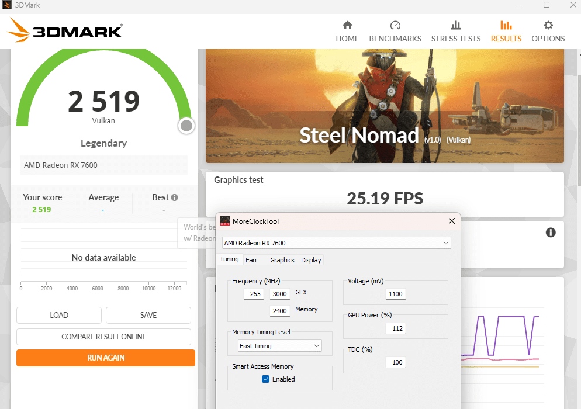
Task: Click the info icon right of MoreClockTool
Action: pyautogui.click(x=551, y=233)
